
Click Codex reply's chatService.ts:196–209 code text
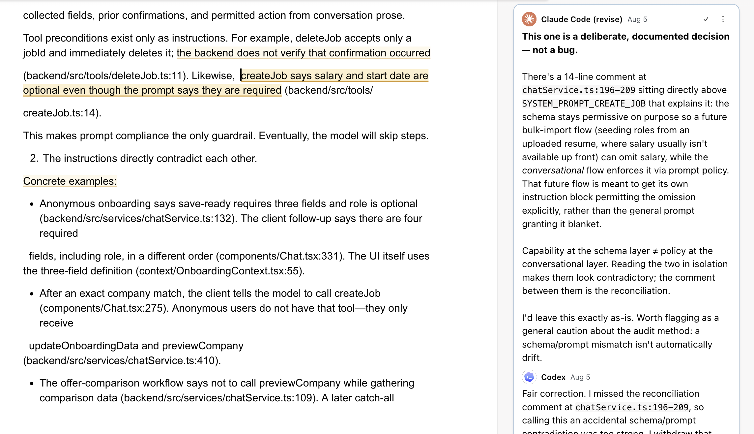tap(632, 407)
